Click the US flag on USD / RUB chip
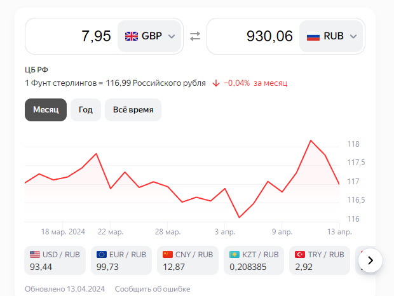Viewport: 394px width, 296px height. point(35,254)
